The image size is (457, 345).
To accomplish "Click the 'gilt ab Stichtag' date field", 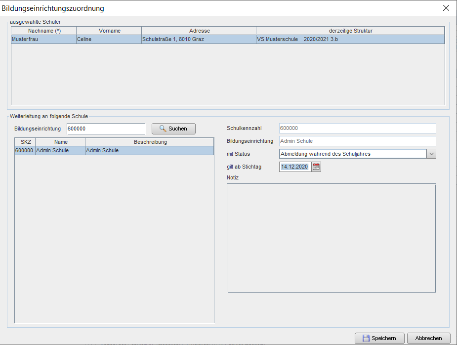I will (x=295, y=167).
